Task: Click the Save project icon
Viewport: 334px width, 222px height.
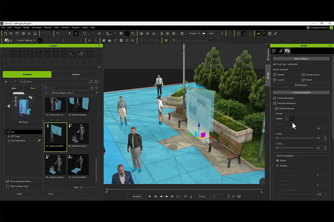Action: [17, 33]
